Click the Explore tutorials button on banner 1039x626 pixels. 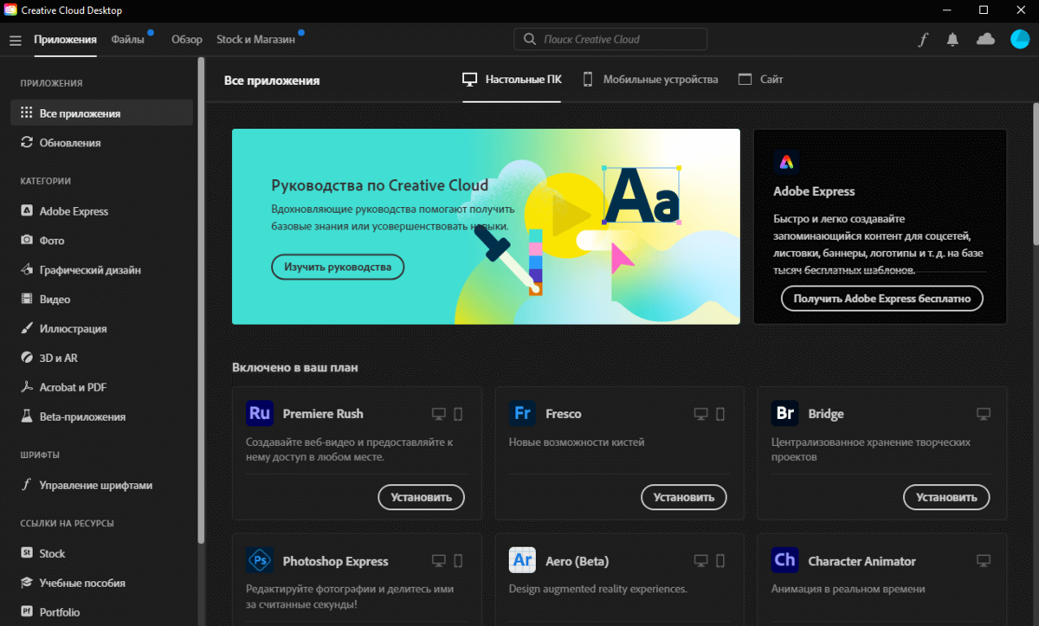pos(338,267)
